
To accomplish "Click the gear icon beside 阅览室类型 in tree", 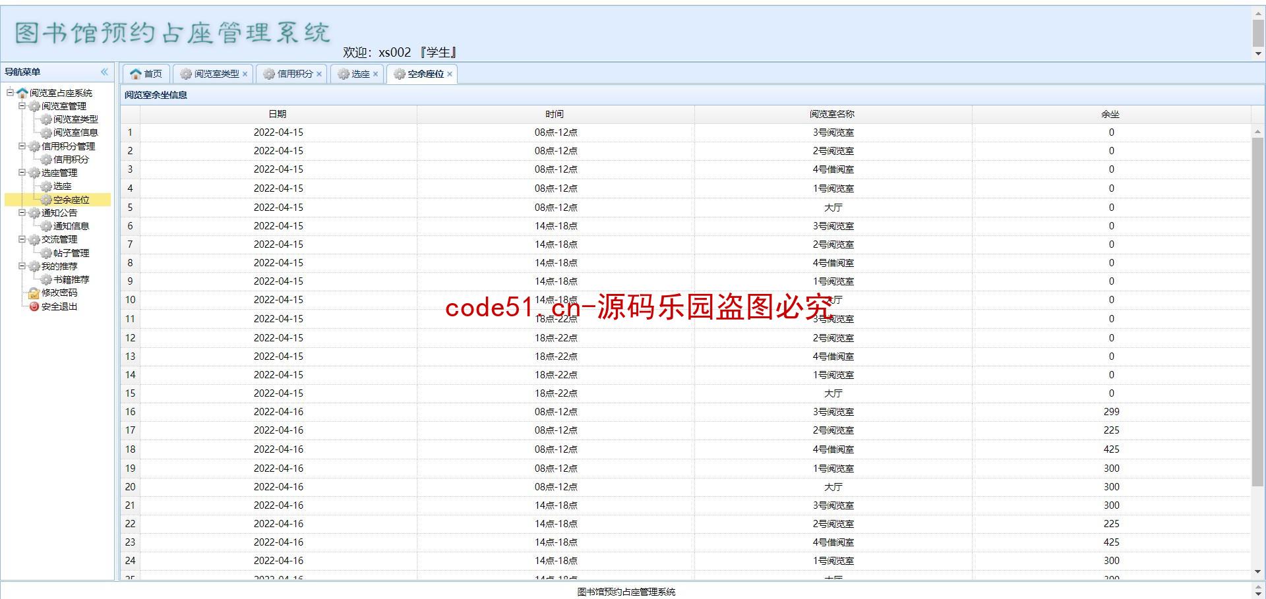I will pos(46,119).
